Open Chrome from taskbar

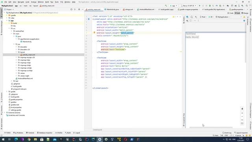pos(29,139)
